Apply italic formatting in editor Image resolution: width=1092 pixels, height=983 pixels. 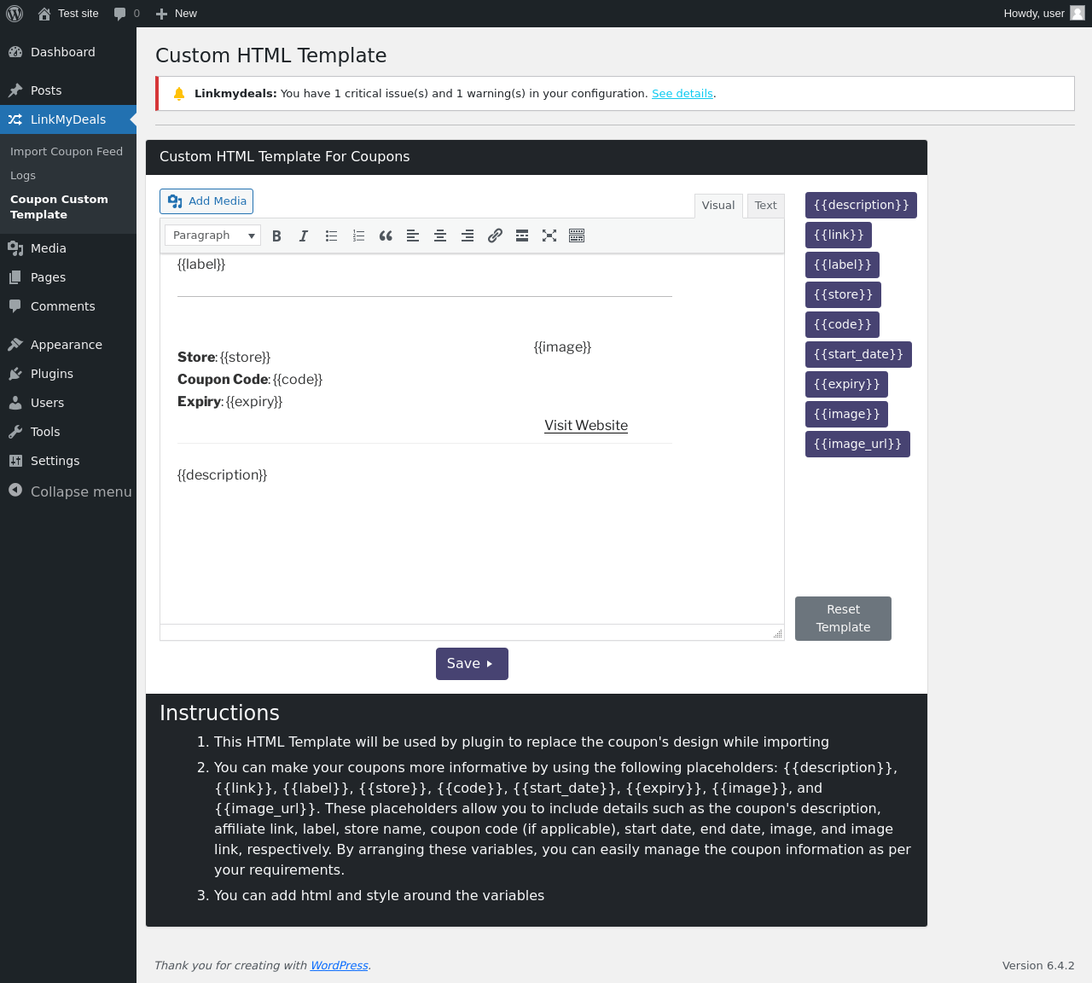[x=304, y=236]
